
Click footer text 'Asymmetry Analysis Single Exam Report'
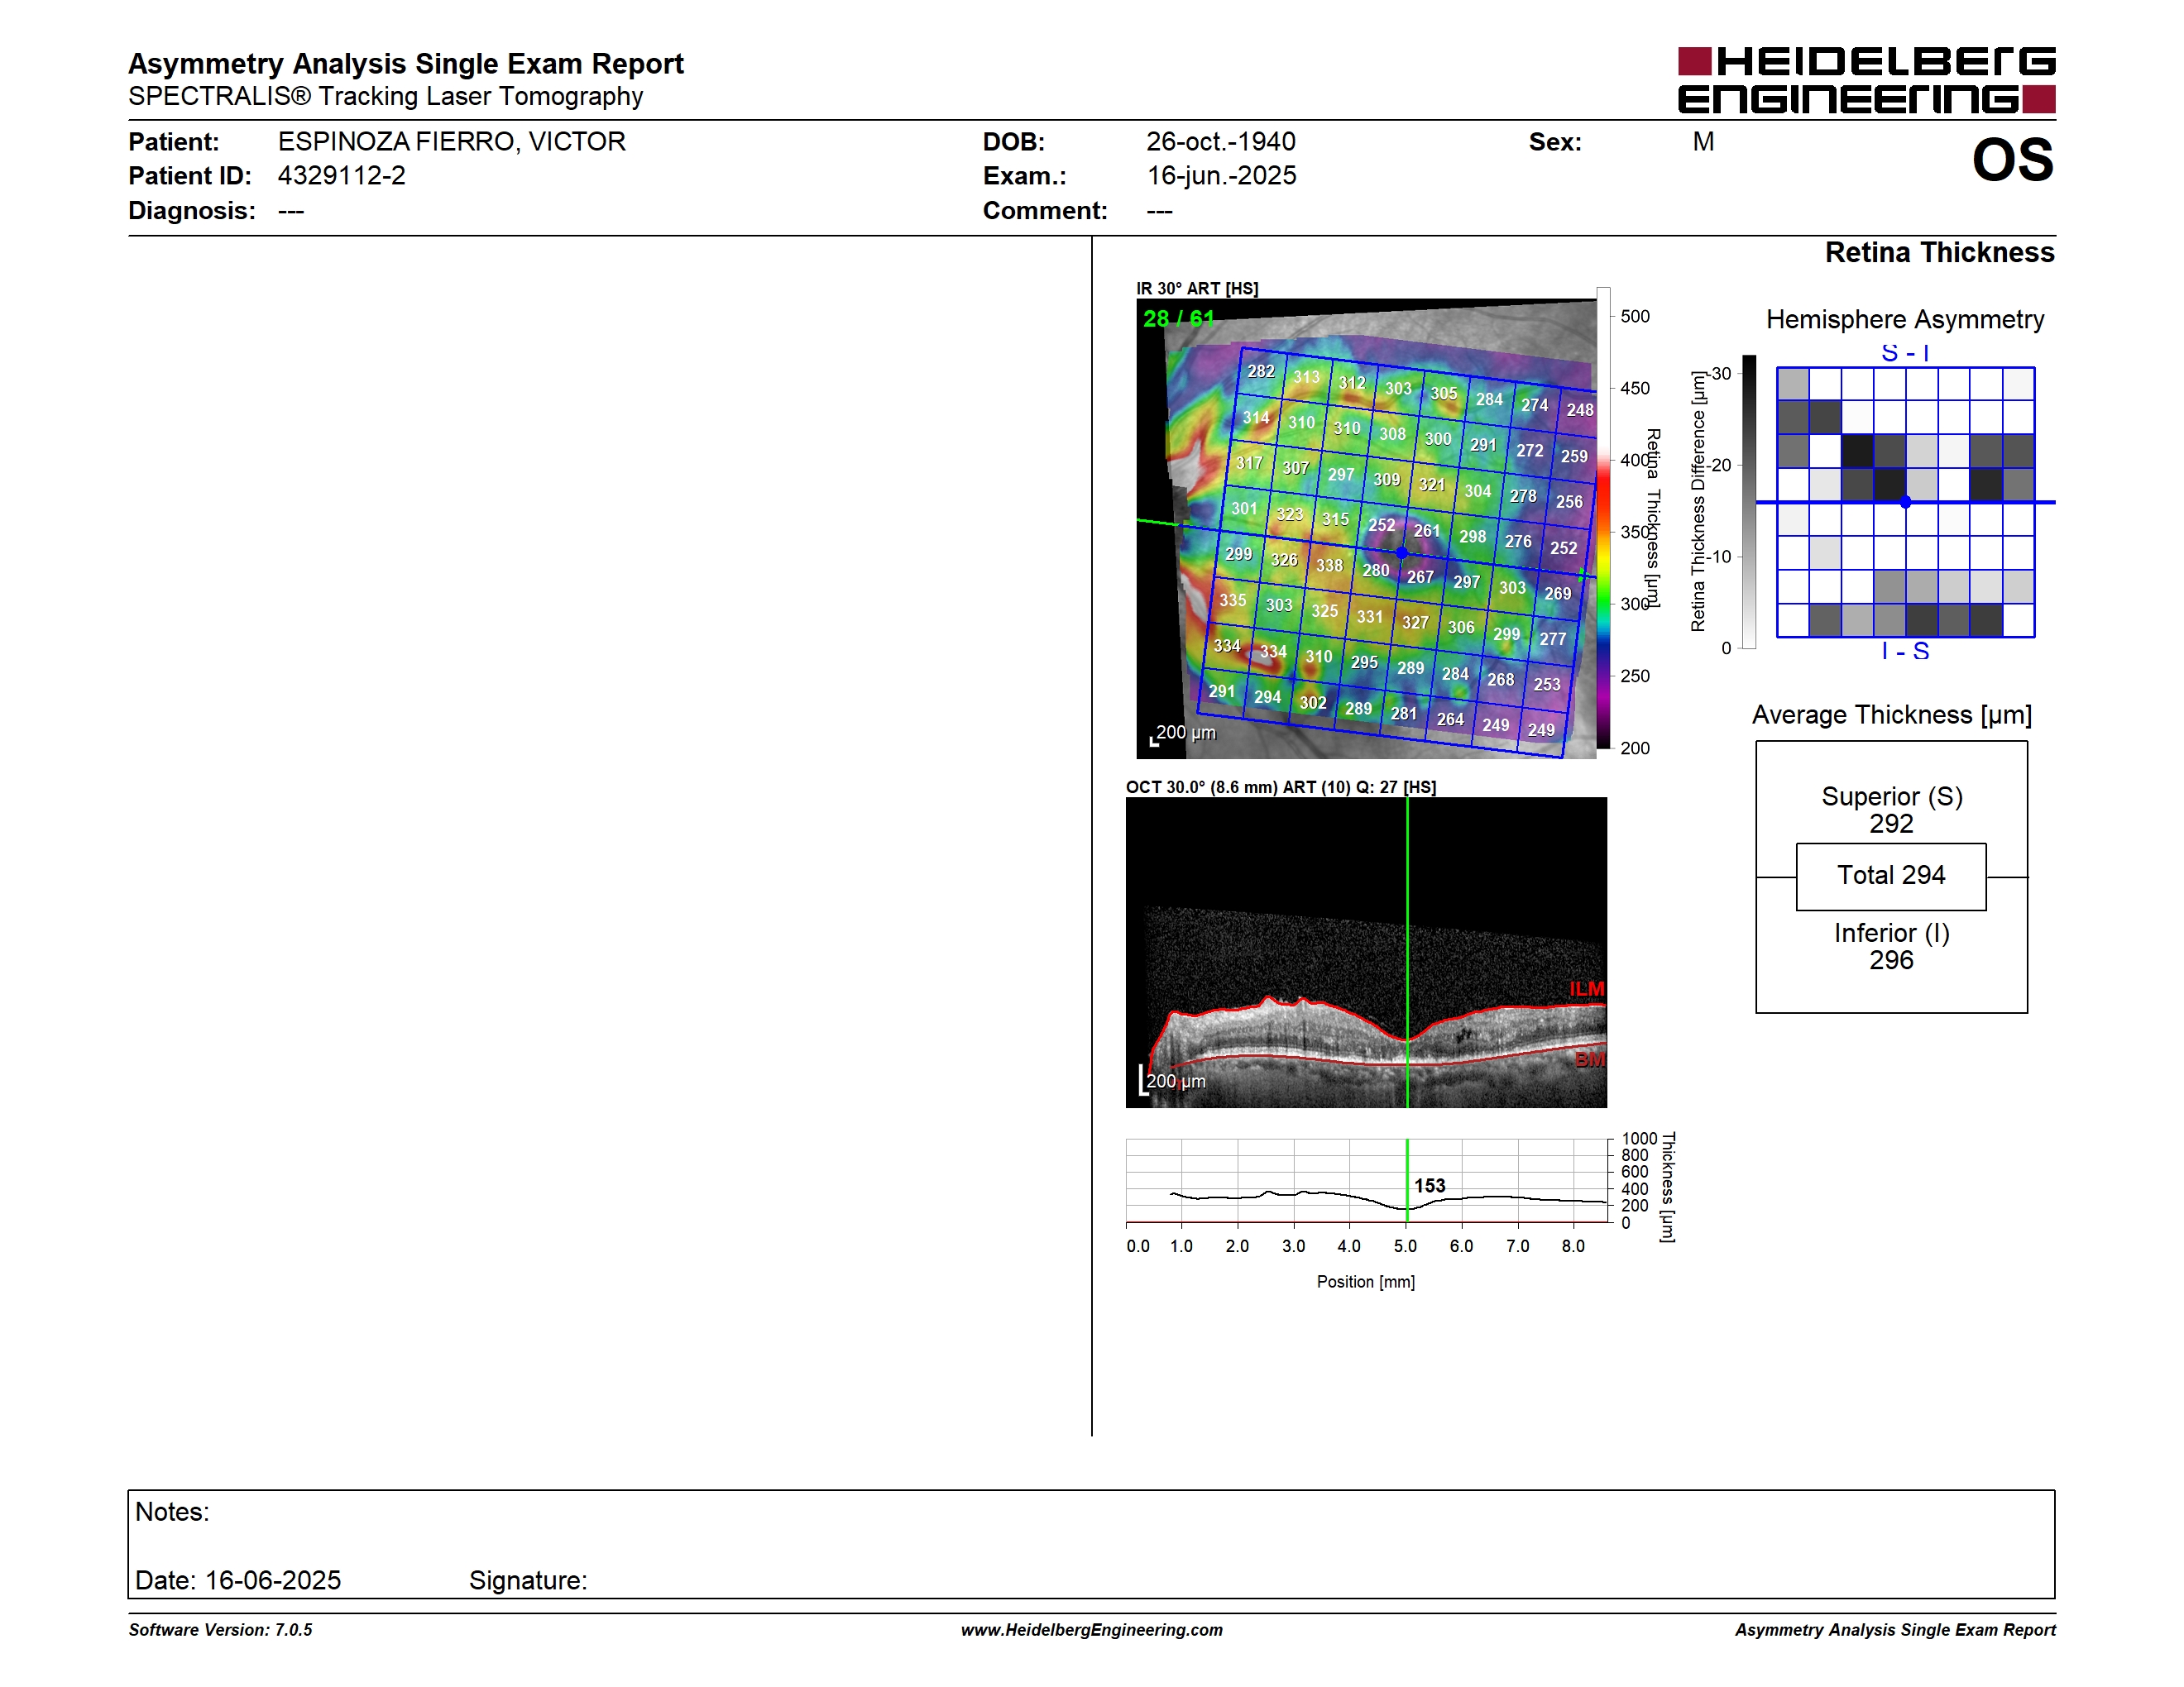click(1895, 1630)
